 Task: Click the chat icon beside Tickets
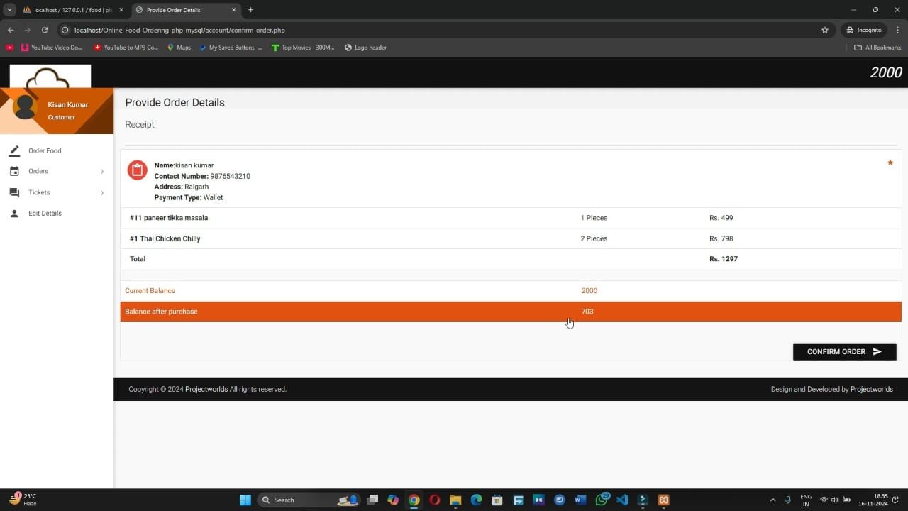(x=14, y=192)
